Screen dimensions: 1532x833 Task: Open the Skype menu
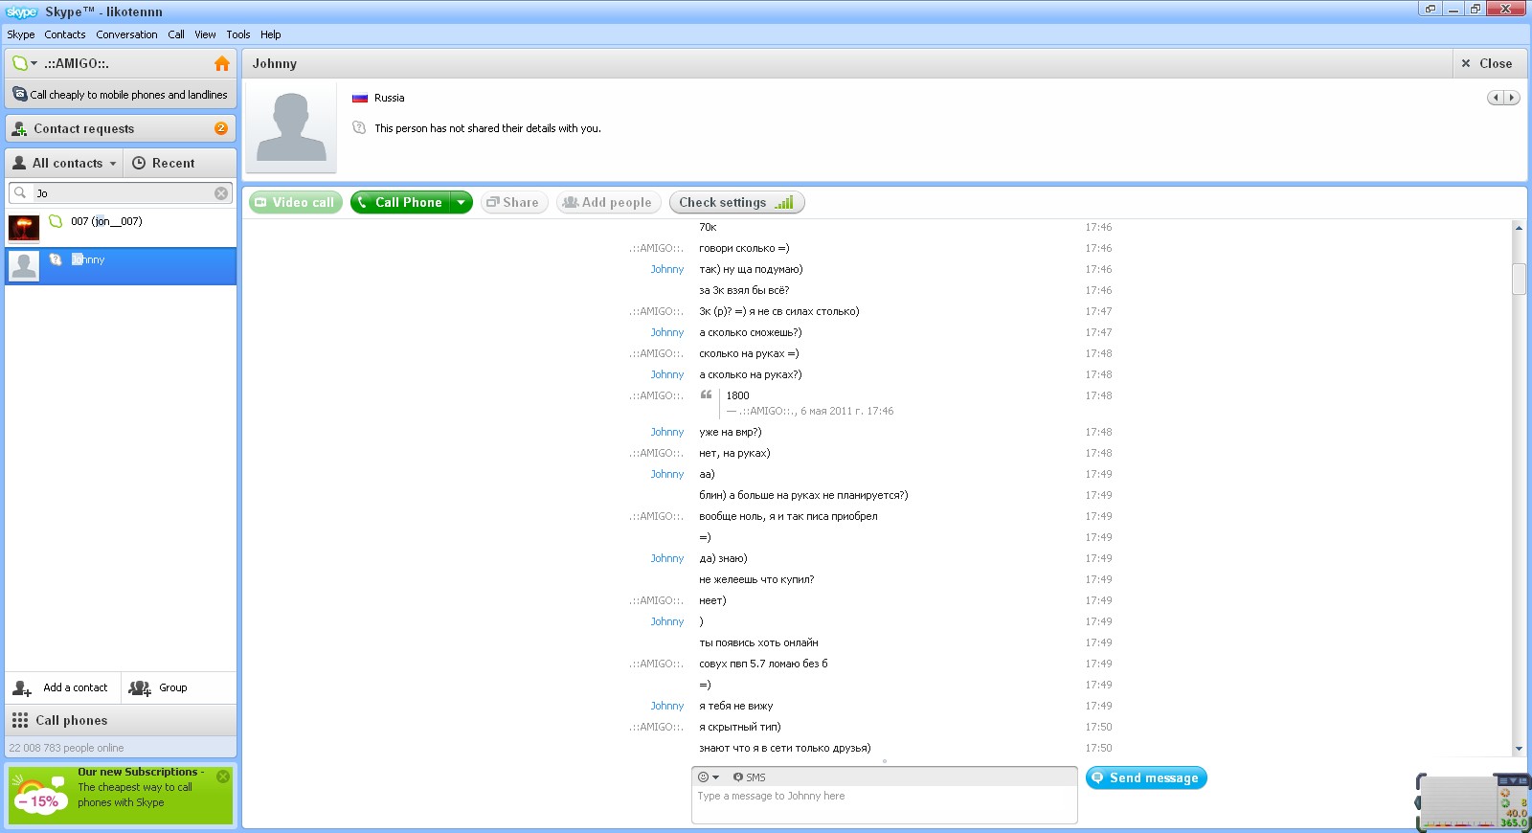tap(21, 34)
